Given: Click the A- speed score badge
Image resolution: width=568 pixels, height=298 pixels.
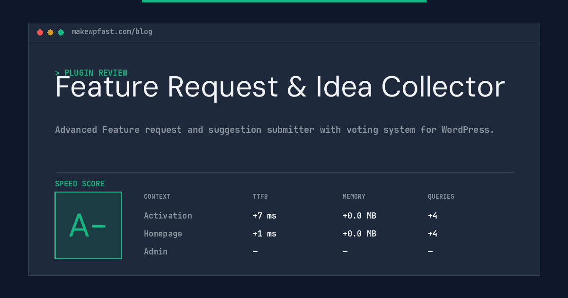Looking at the screenshot, I should coord(88,225).
